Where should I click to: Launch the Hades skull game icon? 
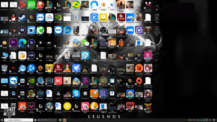tap(148, 30)
